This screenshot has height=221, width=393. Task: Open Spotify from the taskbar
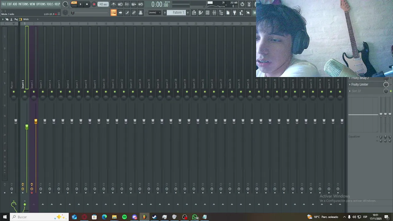[124, 217]
